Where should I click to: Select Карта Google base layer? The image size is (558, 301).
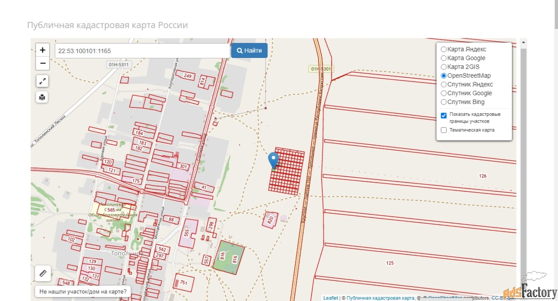pyautogui.click(x=444, y=58)
